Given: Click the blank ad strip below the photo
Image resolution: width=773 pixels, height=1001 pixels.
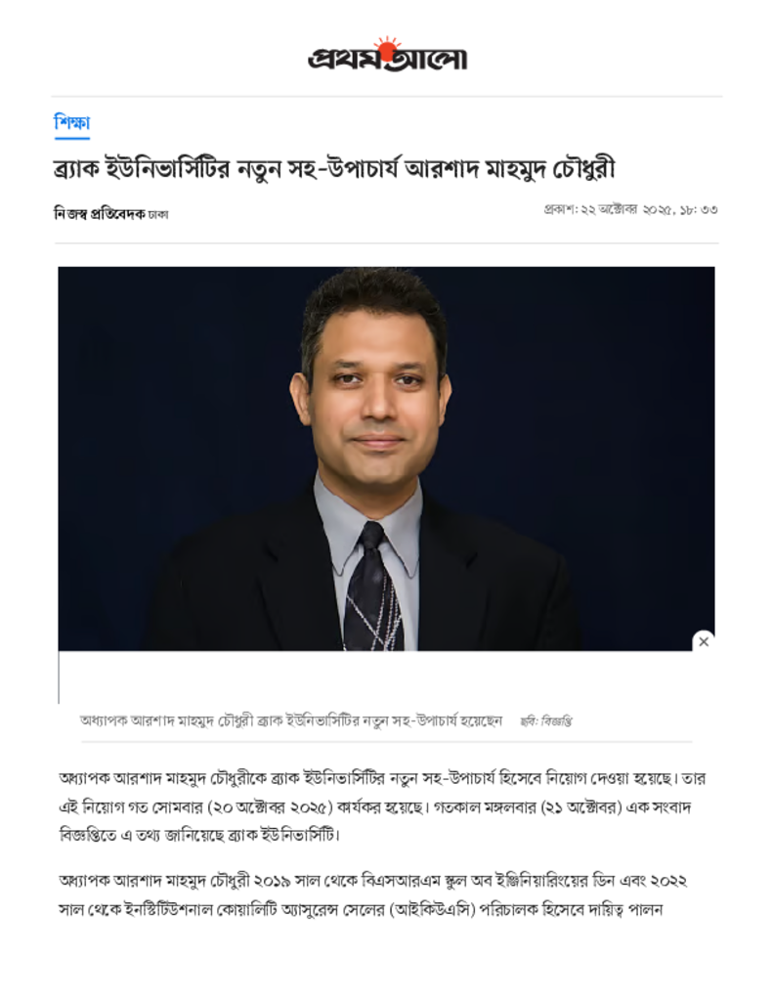Looking at the screenshot, I should 386,676.
